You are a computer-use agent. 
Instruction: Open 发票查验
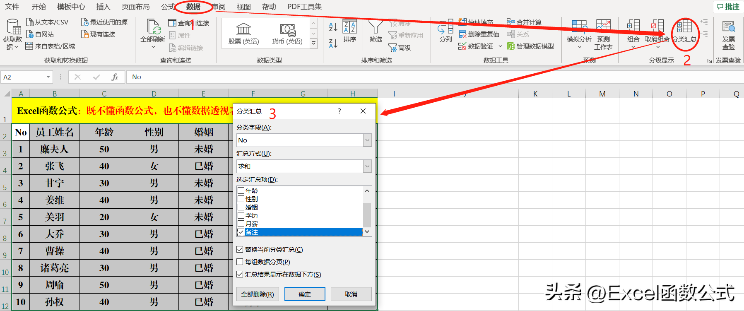[728, 35]
